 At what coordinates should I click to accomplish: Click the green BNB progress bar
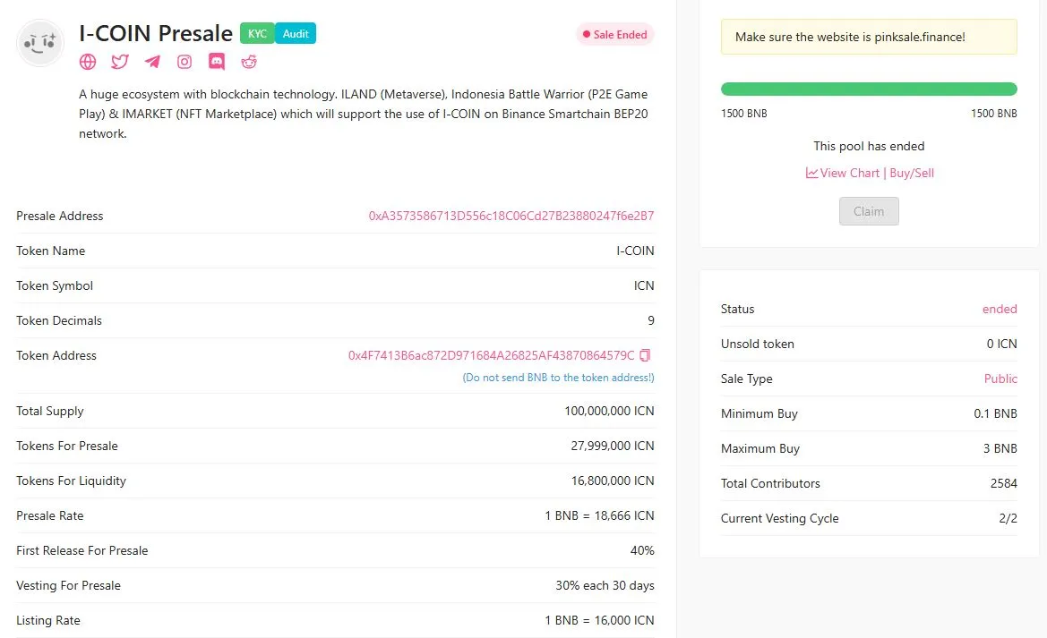869,89
